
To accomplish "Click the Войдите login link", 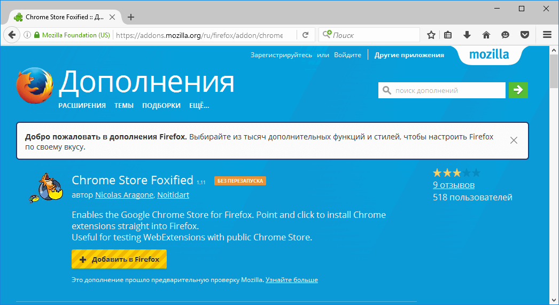I will pyautogui.click(x=347, y=55).
